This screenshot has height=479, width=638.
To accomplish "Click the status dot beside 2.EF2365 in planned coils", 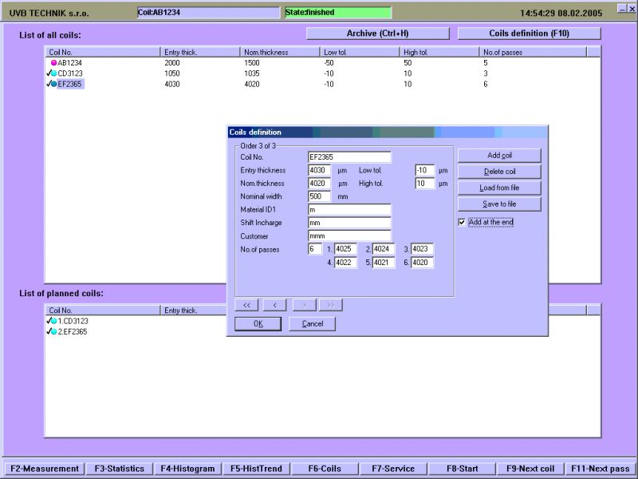I will (x=54, y=331).
